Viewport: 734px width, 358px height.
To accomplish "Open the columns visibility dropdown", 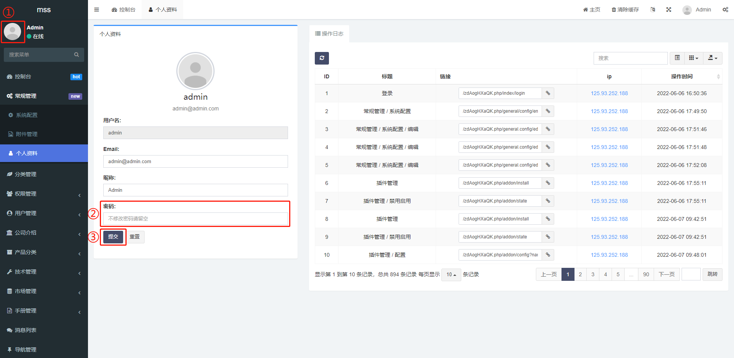I will [x=693, y=58].
